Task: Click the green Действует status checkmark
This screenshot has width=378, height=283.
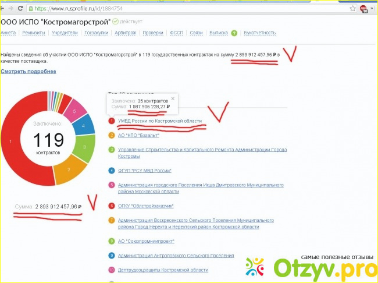Action: point(116,21)
